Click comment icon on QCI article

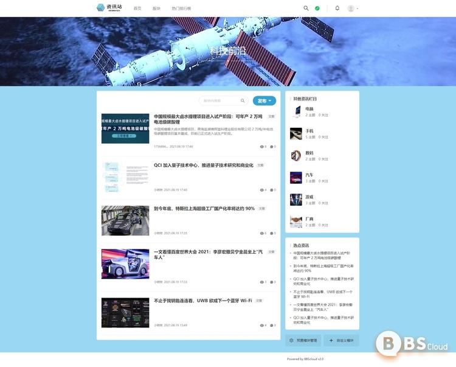pyautogui.click(x=272, y=190)
